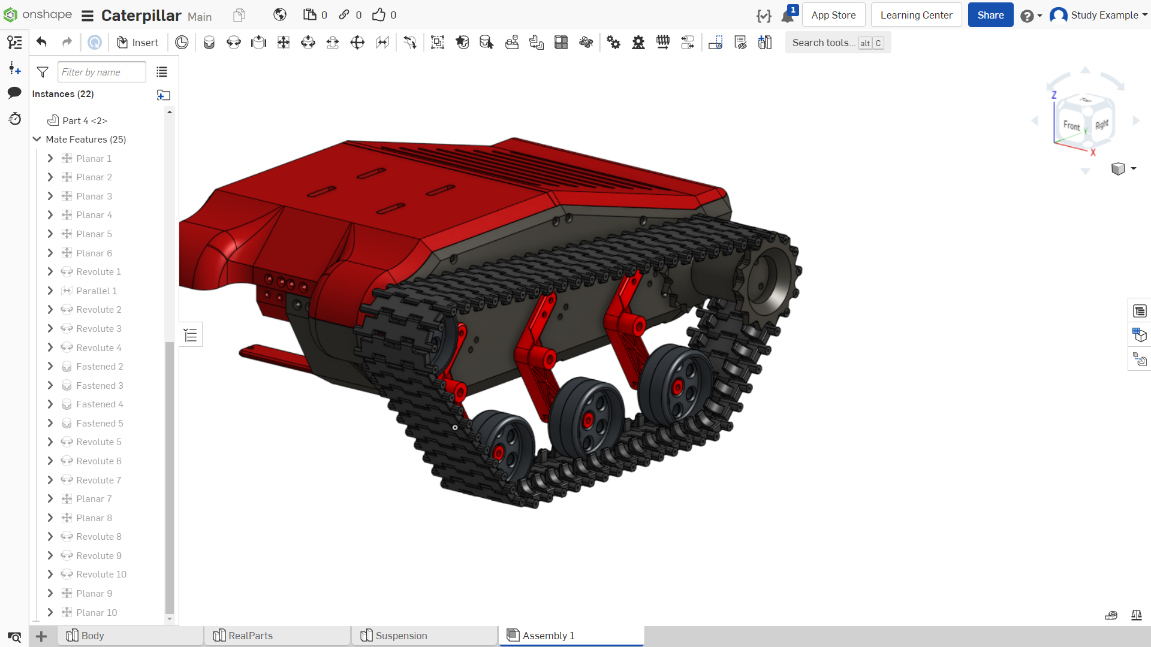Open the notifications bell

787,16
